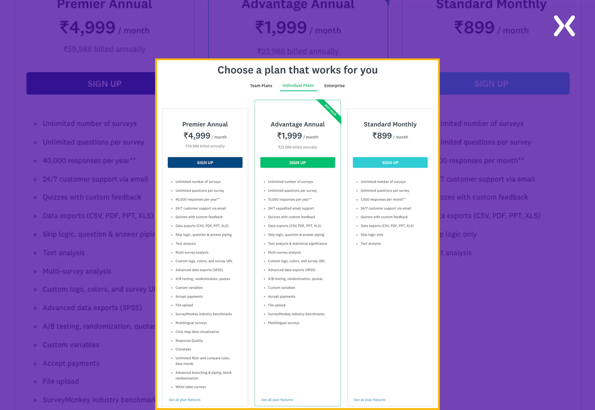The height and width of the screenshot is (410, 595).
Task: Click the Skip logic only feature
Action: tap(372, 235)
